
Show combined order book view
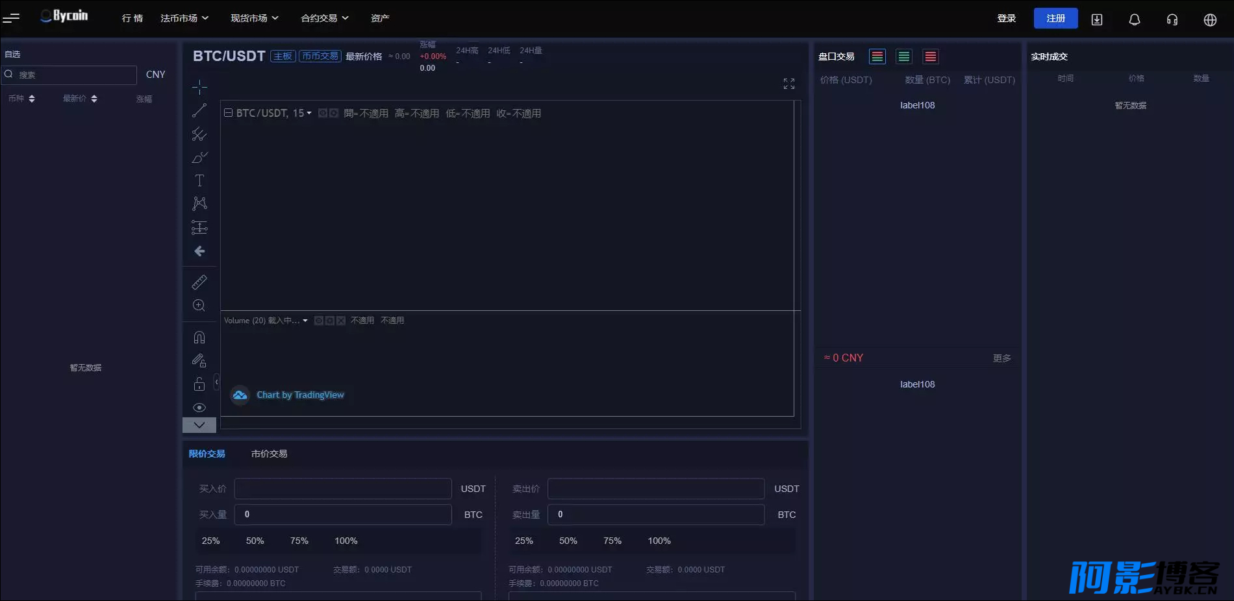pyautogui.click(x=877, y=56)
